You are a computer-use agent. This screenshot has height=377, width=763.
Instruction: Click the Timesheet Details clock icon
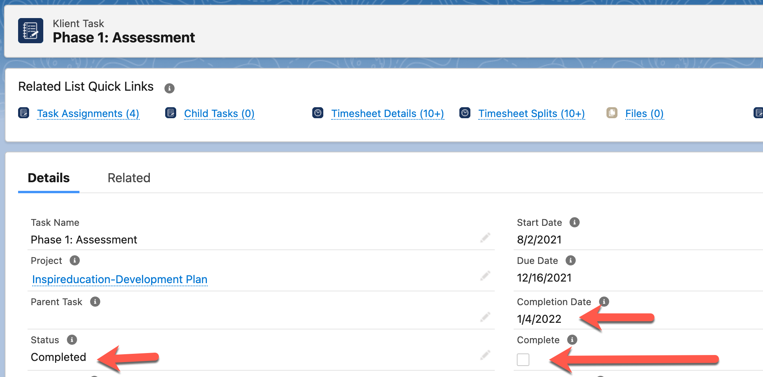tap(317, 113)
